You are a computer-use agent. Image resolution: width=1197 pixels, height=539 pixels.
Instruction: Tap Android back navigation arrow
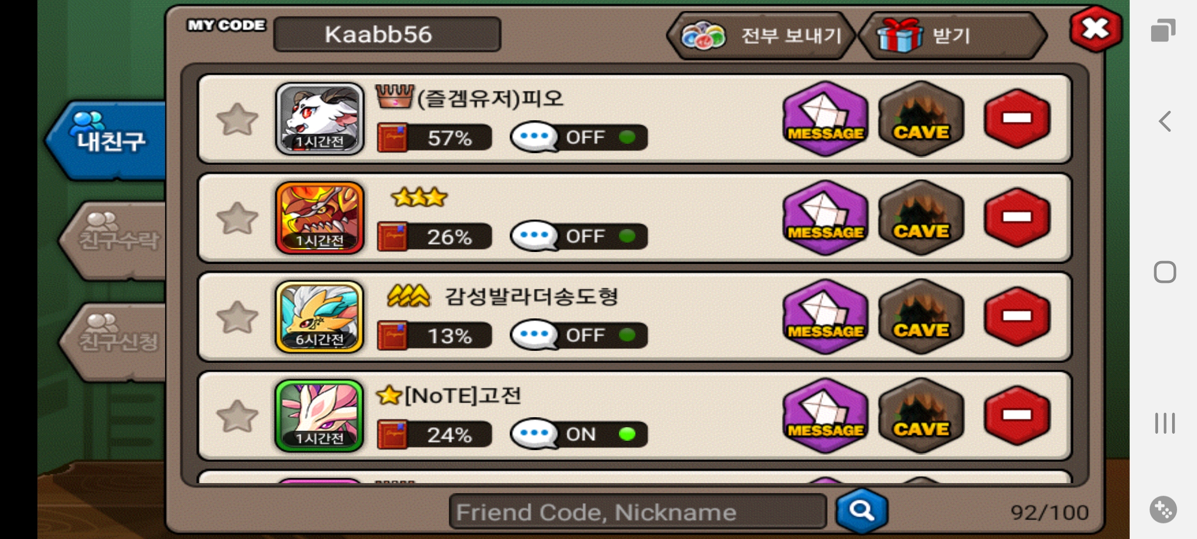[x=1165, y=121]
